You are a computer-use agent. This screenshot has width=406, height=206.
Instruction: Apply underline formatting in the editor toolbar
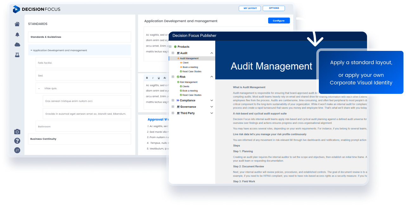[x=159, y=78]
